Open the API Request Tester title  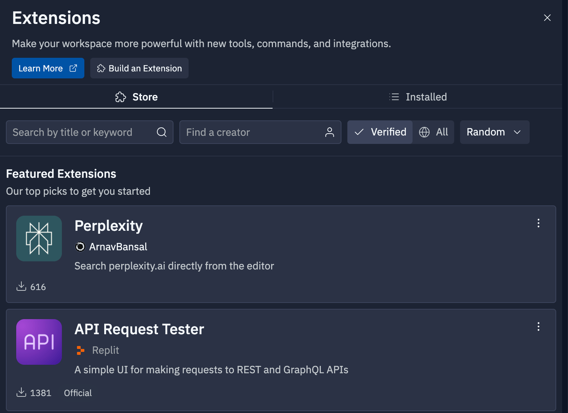tap(139, 329)
